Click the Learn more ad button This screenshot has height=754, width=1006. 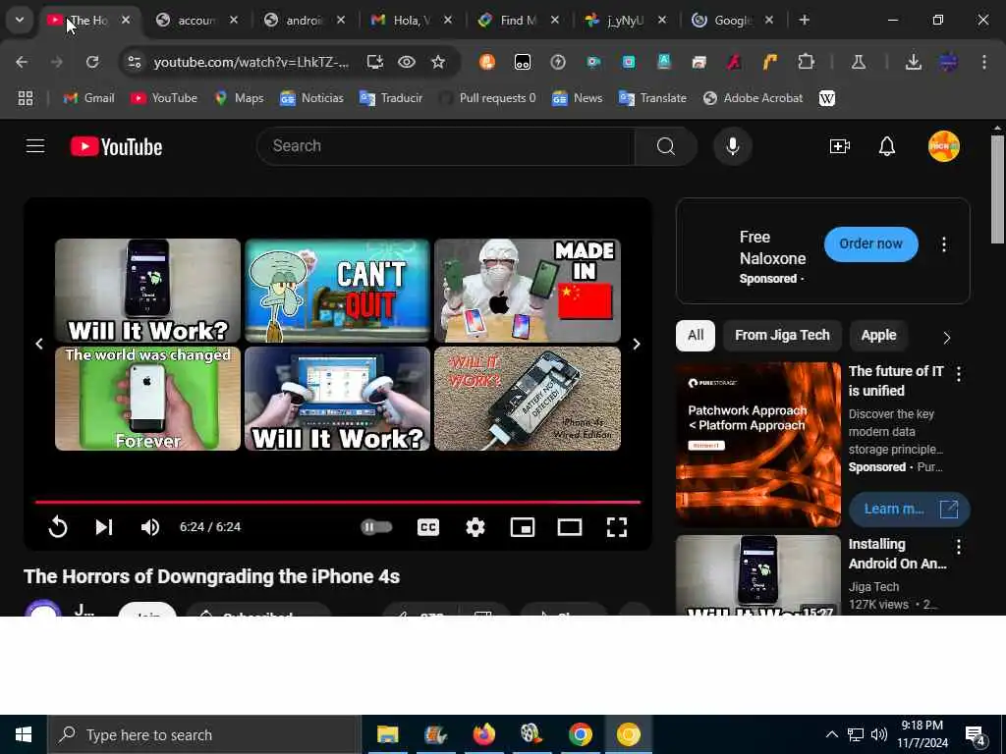[x=909, y=510]
